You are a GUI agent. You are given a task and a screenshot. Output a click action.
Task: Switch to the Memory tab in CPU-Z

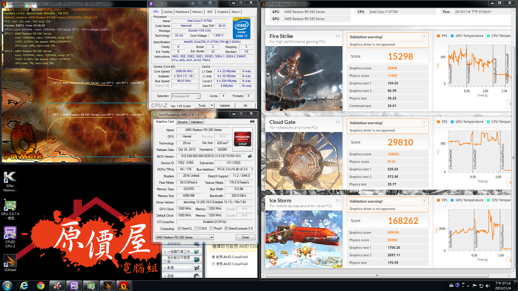(197, 12)
